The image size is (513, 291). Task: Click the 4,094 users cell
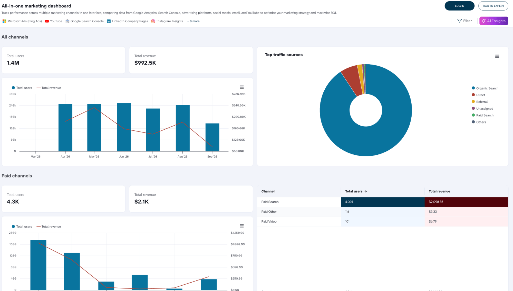tap(383, 202)
